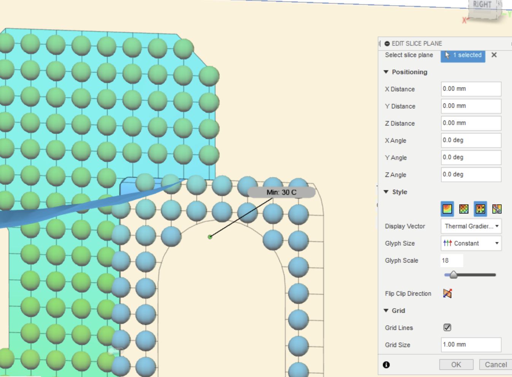The height and width of the screenshot is (377, 512).
Task: Click the RIGHT face of the ViewCube
Action: (x=482, y=5)
